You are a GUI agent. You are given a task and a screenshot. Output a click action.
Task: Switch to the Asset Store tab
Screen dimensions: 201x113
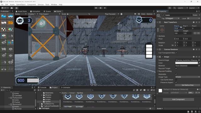pos(21,11)
